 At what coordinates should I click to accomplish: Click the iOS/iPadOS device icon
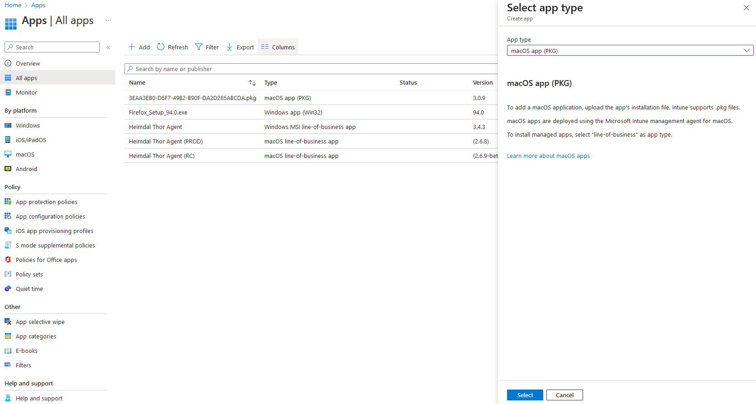tap(8, 140)
